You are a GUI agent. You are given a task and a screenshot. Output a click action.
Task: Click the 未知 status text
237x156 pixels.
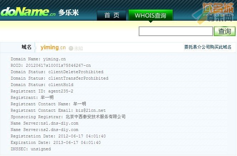click(78, 49)
